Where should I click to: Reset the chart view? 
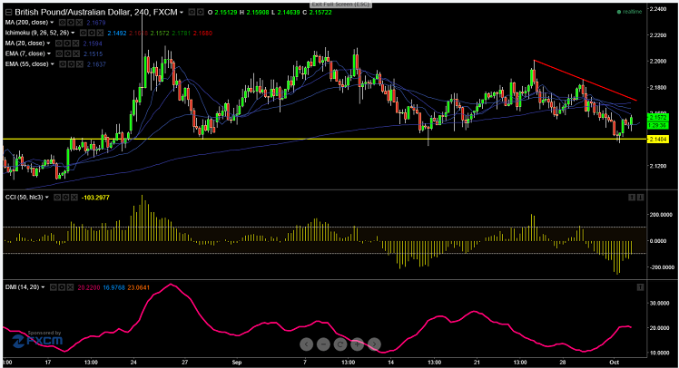(x=339, y=344)
